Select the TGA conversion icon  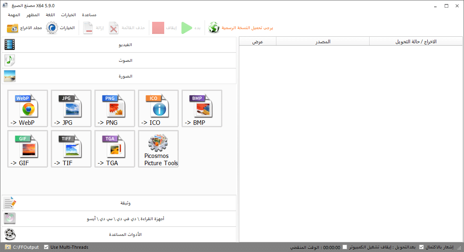pos(115,149)
